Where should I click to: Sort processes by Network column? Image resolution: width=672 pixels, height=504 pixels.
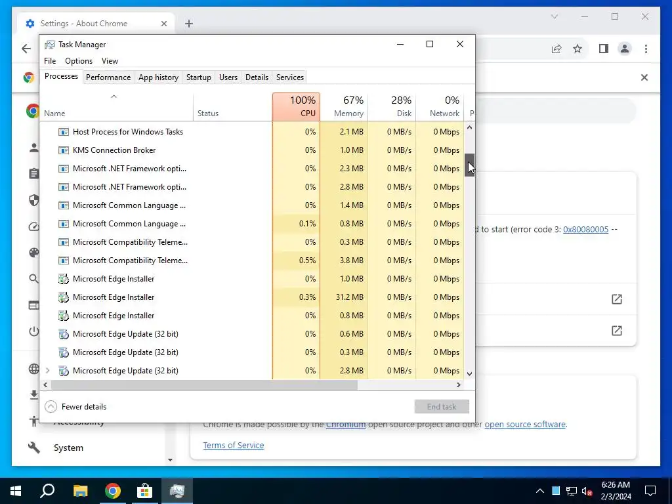440,107
